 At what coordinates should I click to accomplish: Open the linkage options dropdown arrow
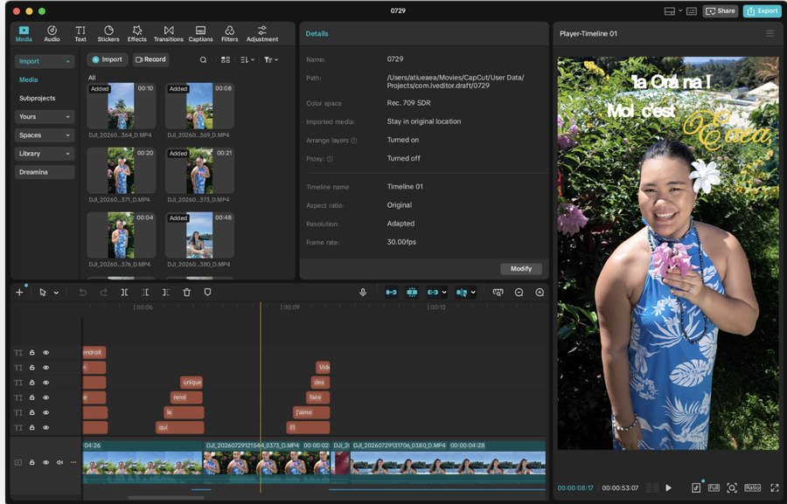point(444,293)
